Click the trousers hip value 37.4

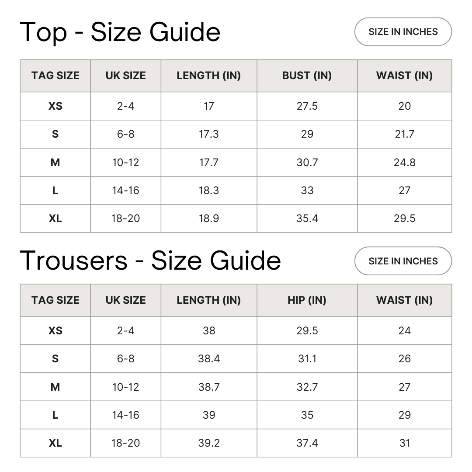pos(307,443)
